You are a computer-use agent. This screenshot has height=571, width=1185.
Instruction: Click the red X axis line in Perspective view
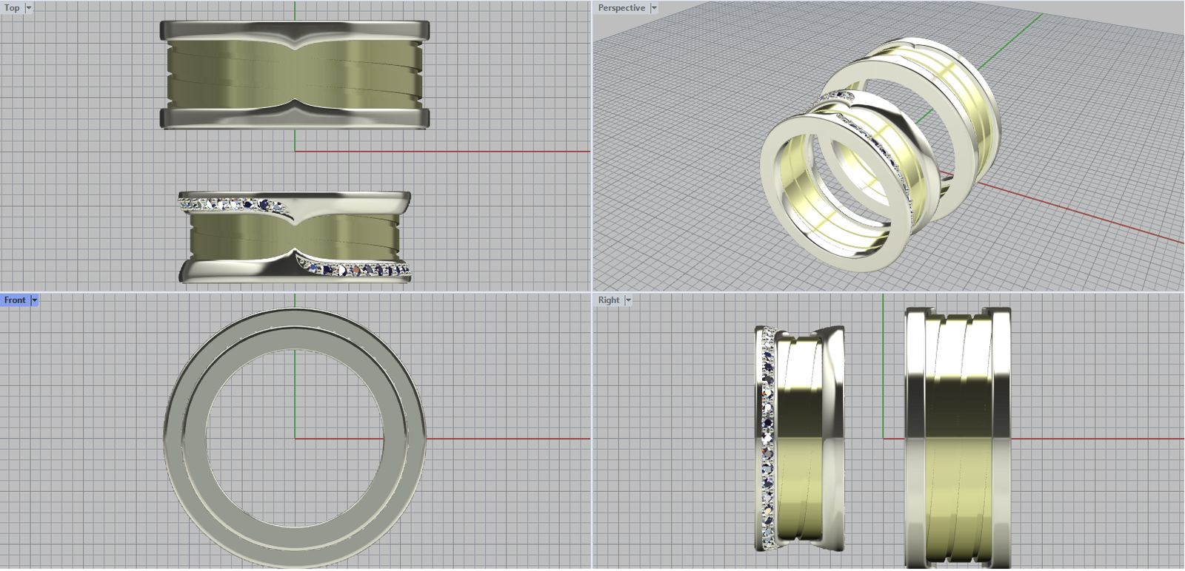1074,213
